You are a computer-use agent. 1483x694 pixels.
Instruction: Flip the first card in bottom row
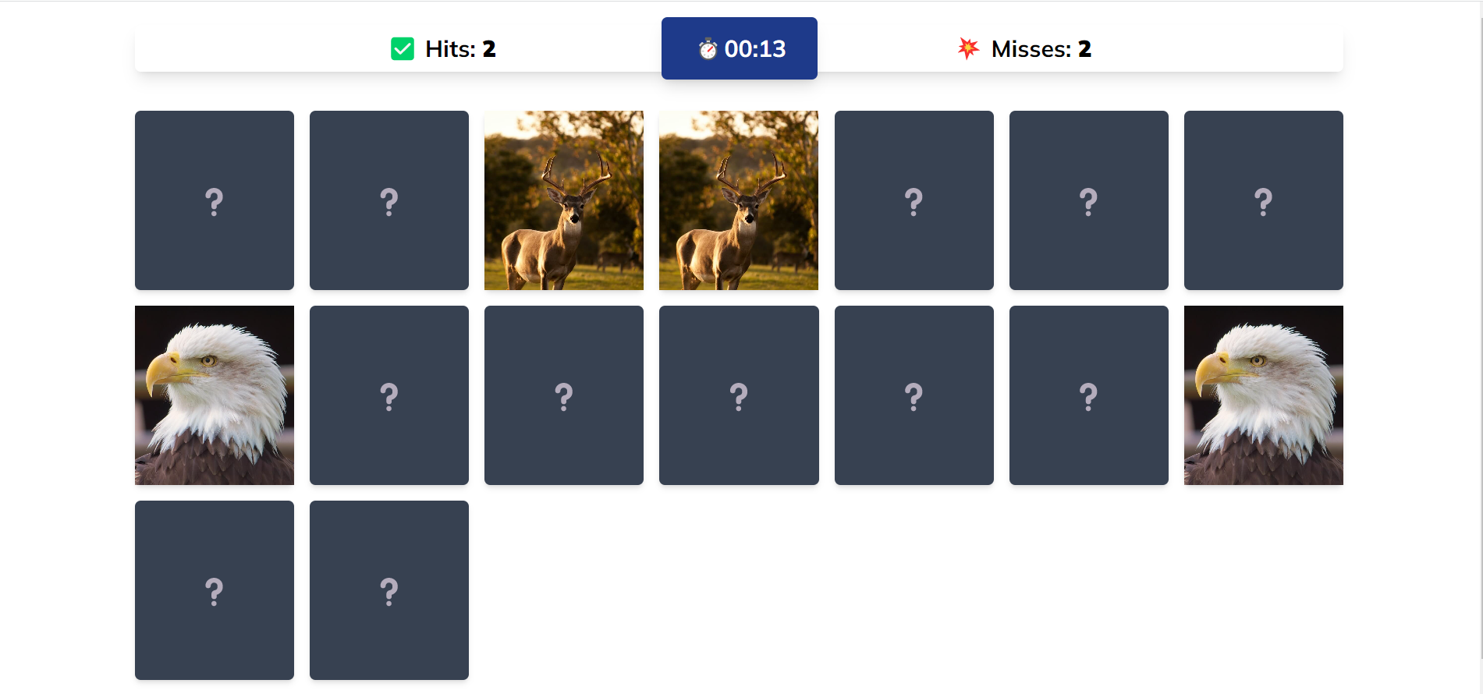(x=215, y=590)
